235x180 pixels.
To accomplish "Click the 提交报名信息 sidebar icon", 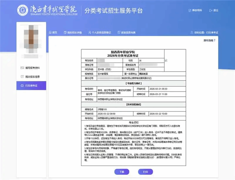I will click(x=22, y=77).
